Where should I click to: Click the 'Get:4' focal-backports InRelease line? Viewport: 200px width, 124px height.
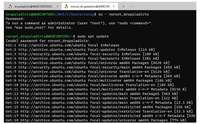click(x=82, y=59)
